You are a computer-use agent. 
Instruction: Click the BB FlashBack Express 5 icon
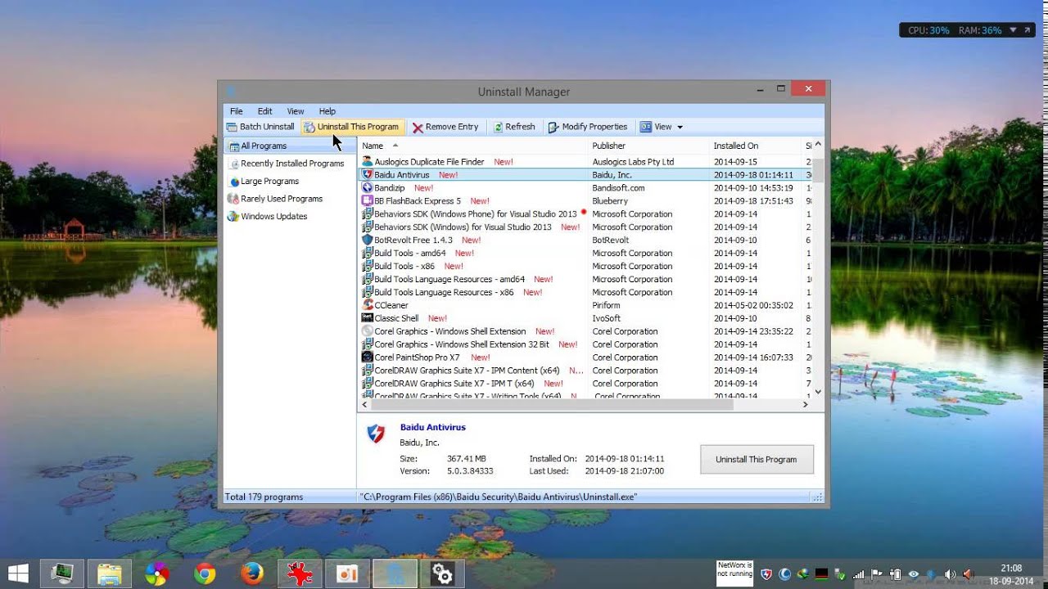[x=368, y=201]
